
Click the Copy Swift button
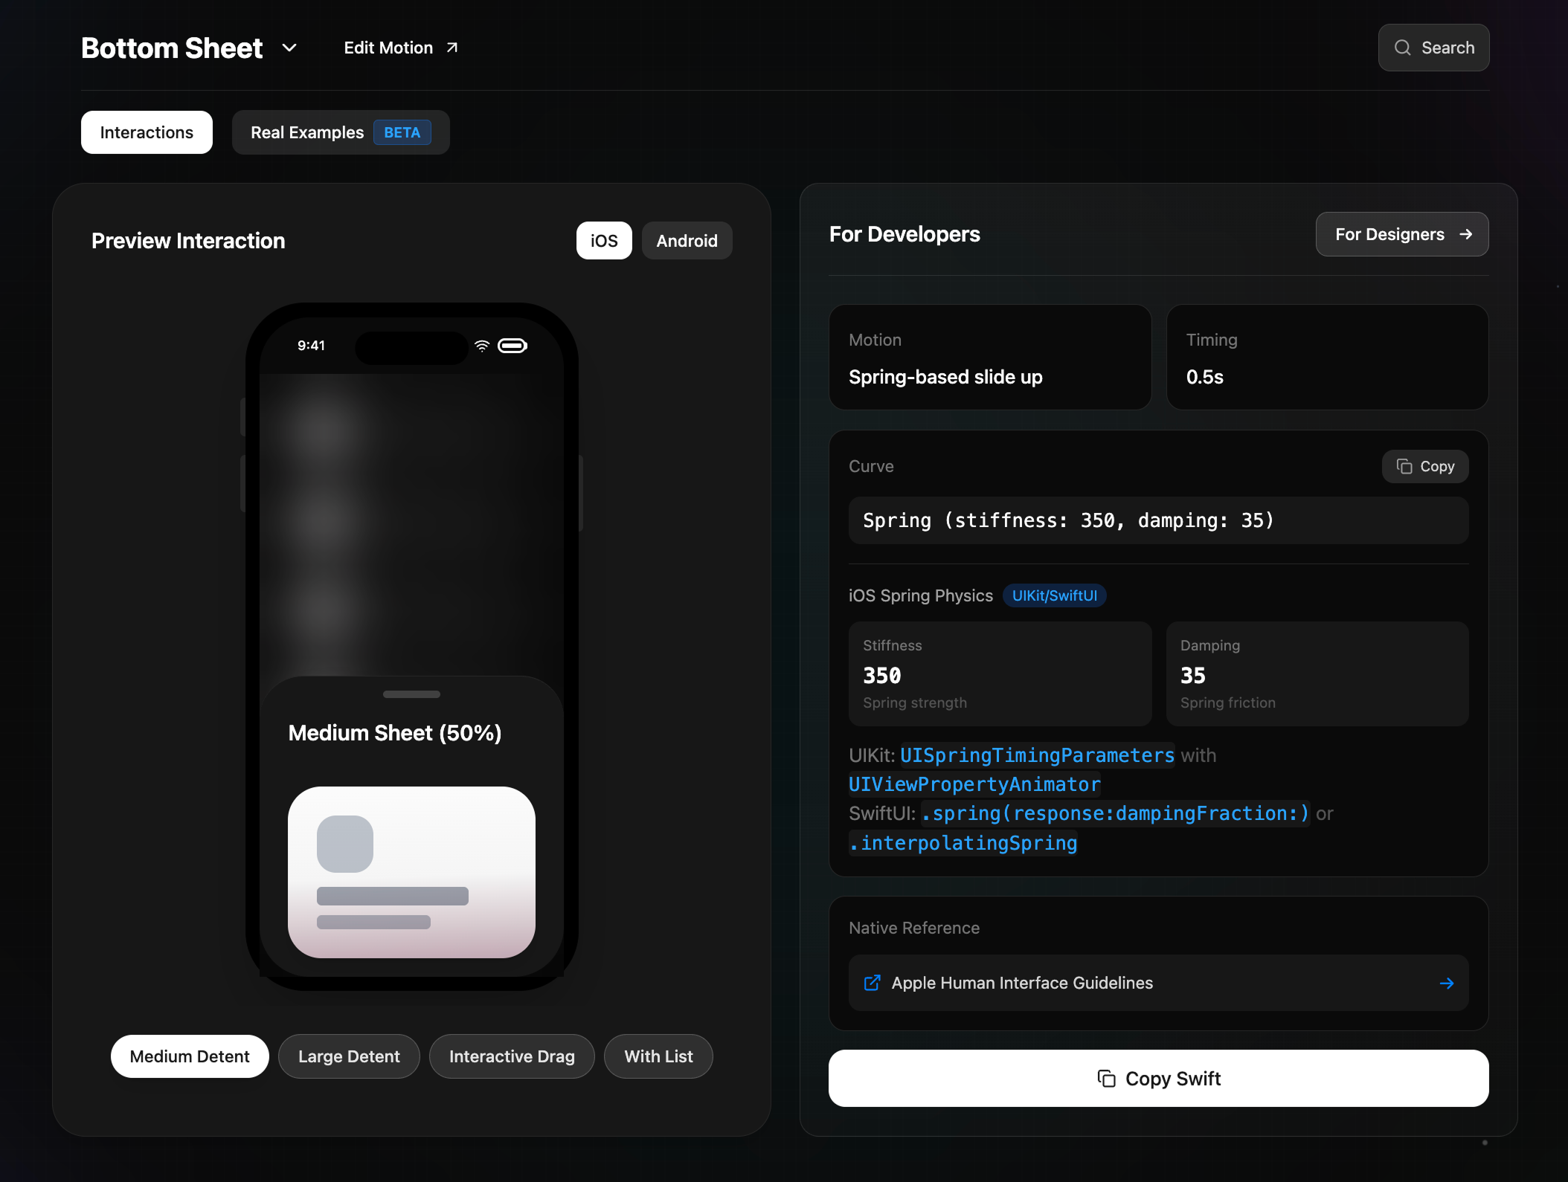(x=1158, y=1078)
